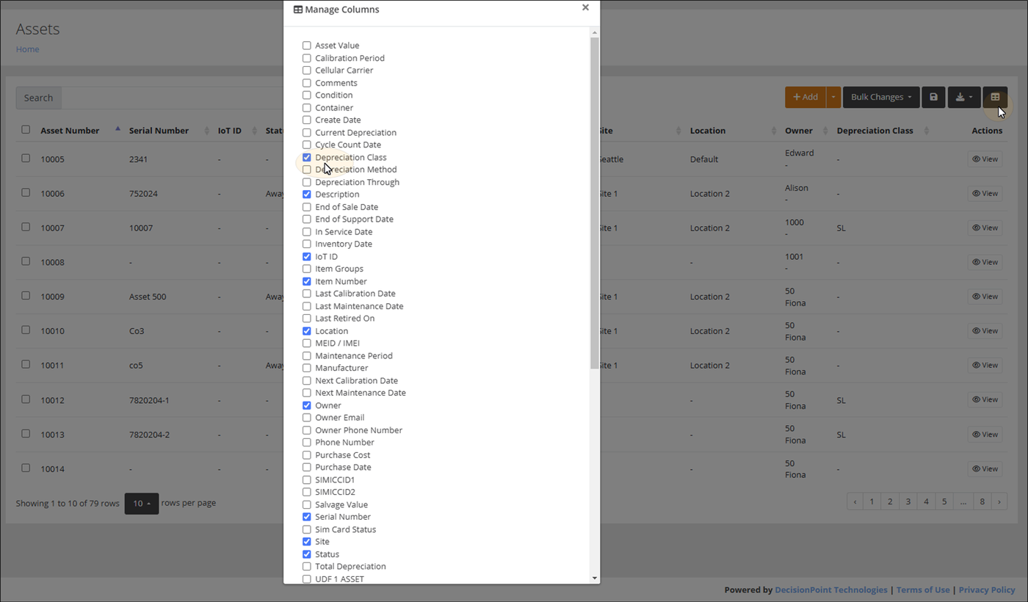This screenshot has height=602, width=1028.
Task: Click the save icon button in toolbar
Action: pyautogui.click(x=933, y=97)
